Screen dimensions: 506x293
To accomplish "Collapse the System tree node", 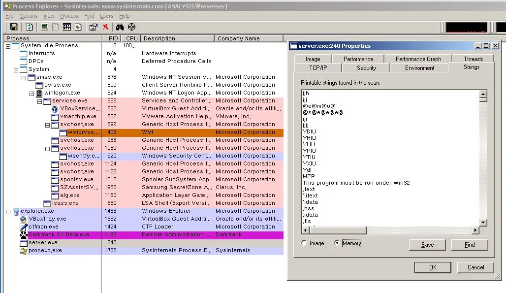I will [16, 70].
